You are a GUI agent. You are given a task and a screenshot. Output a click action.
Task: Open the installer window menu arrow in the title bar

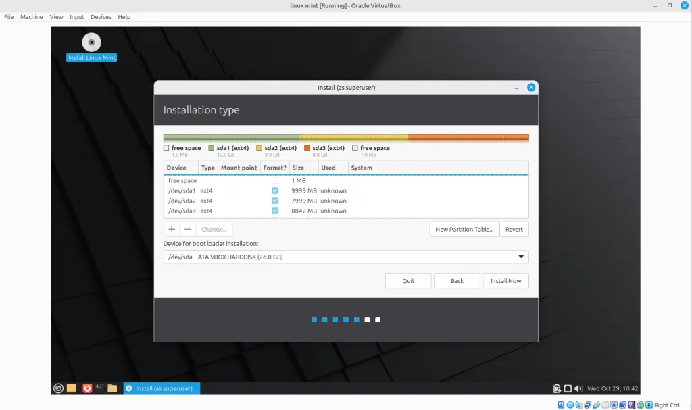pyautogui.click(x=517, y=88)
